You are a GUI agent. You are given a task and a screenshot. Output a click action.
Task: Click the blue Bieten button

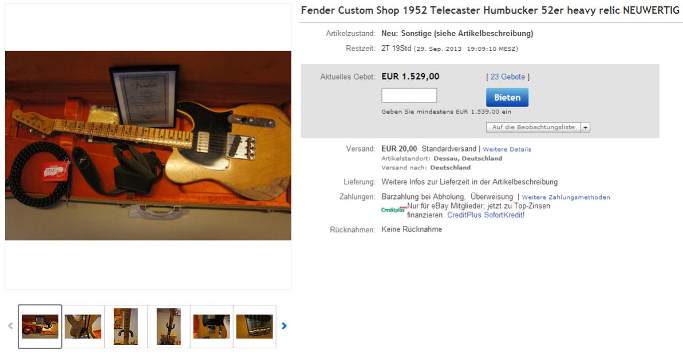click(507, 97)
